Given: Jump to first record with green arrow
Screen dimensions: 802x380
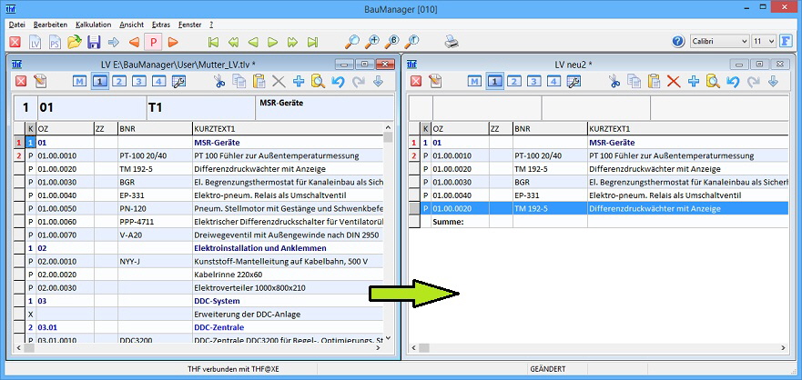Looking at the screenshot, I should point(213,42).
